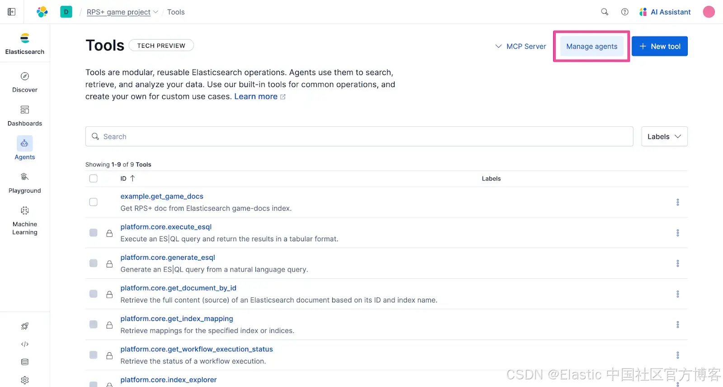Open actions menu for platform.core.generate_esql
The width and height of the screenshot is (723, 387).
pyautogui.click(x=677, y=263)
